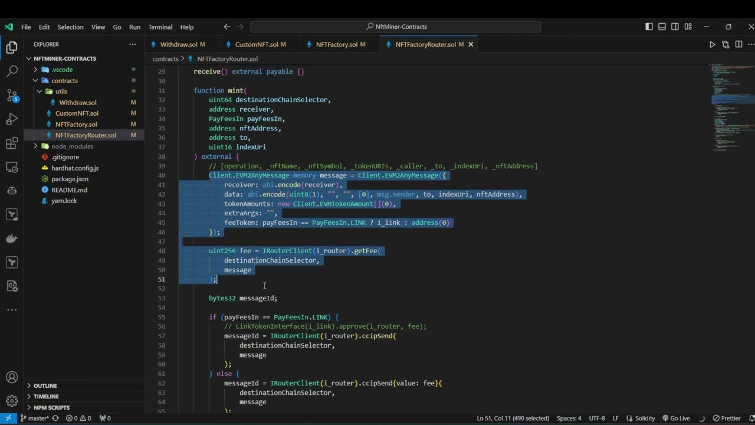755x425 pixels.
Task: Click the Run play icon in editor toolbar
Action: click(712, 44)
